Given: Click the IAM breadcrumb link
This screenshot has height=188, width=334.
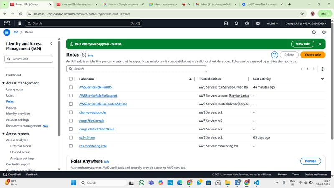Looking at the screenshot, I should point(15,32).
